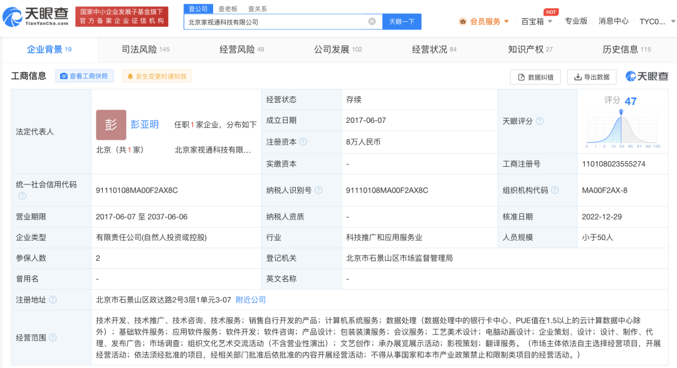This screenshot has width=677, height=368.
Task: Click the address 北京市石景山区政达路2号3层1单元3-07
Action: click(x=163, y=300)
